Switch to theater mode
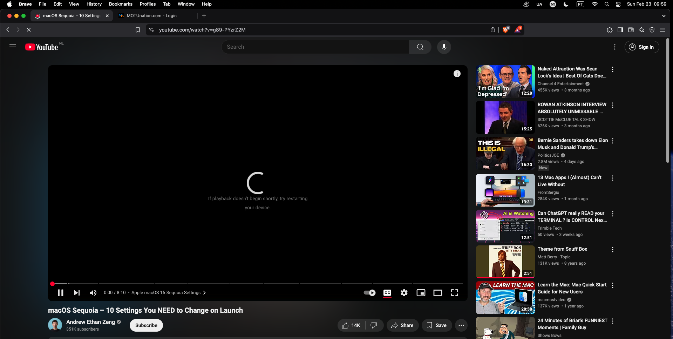The image size is (673, 339). point(438,293)
